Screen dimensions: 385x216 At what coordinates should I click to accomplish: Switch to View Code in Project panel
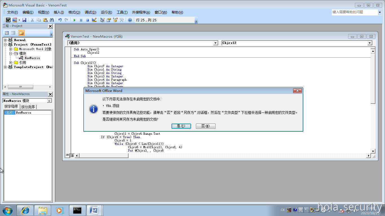pyautogui.click(x=7, y=33)
